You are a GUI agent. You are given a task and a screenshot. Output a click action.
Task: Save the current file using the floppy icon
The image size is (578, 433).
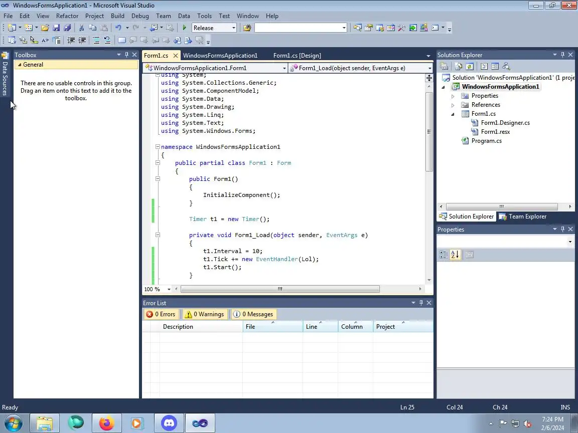56,28
